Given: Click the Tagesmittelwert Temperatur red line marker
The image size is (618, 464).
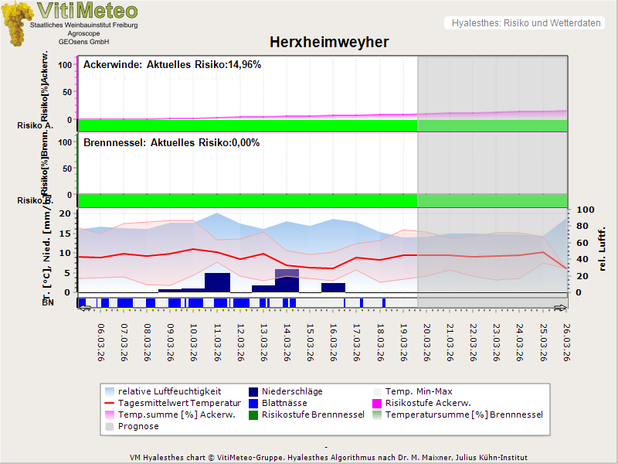Looking at the screenshot, I should pyautogui.click(x=110, y=403).
